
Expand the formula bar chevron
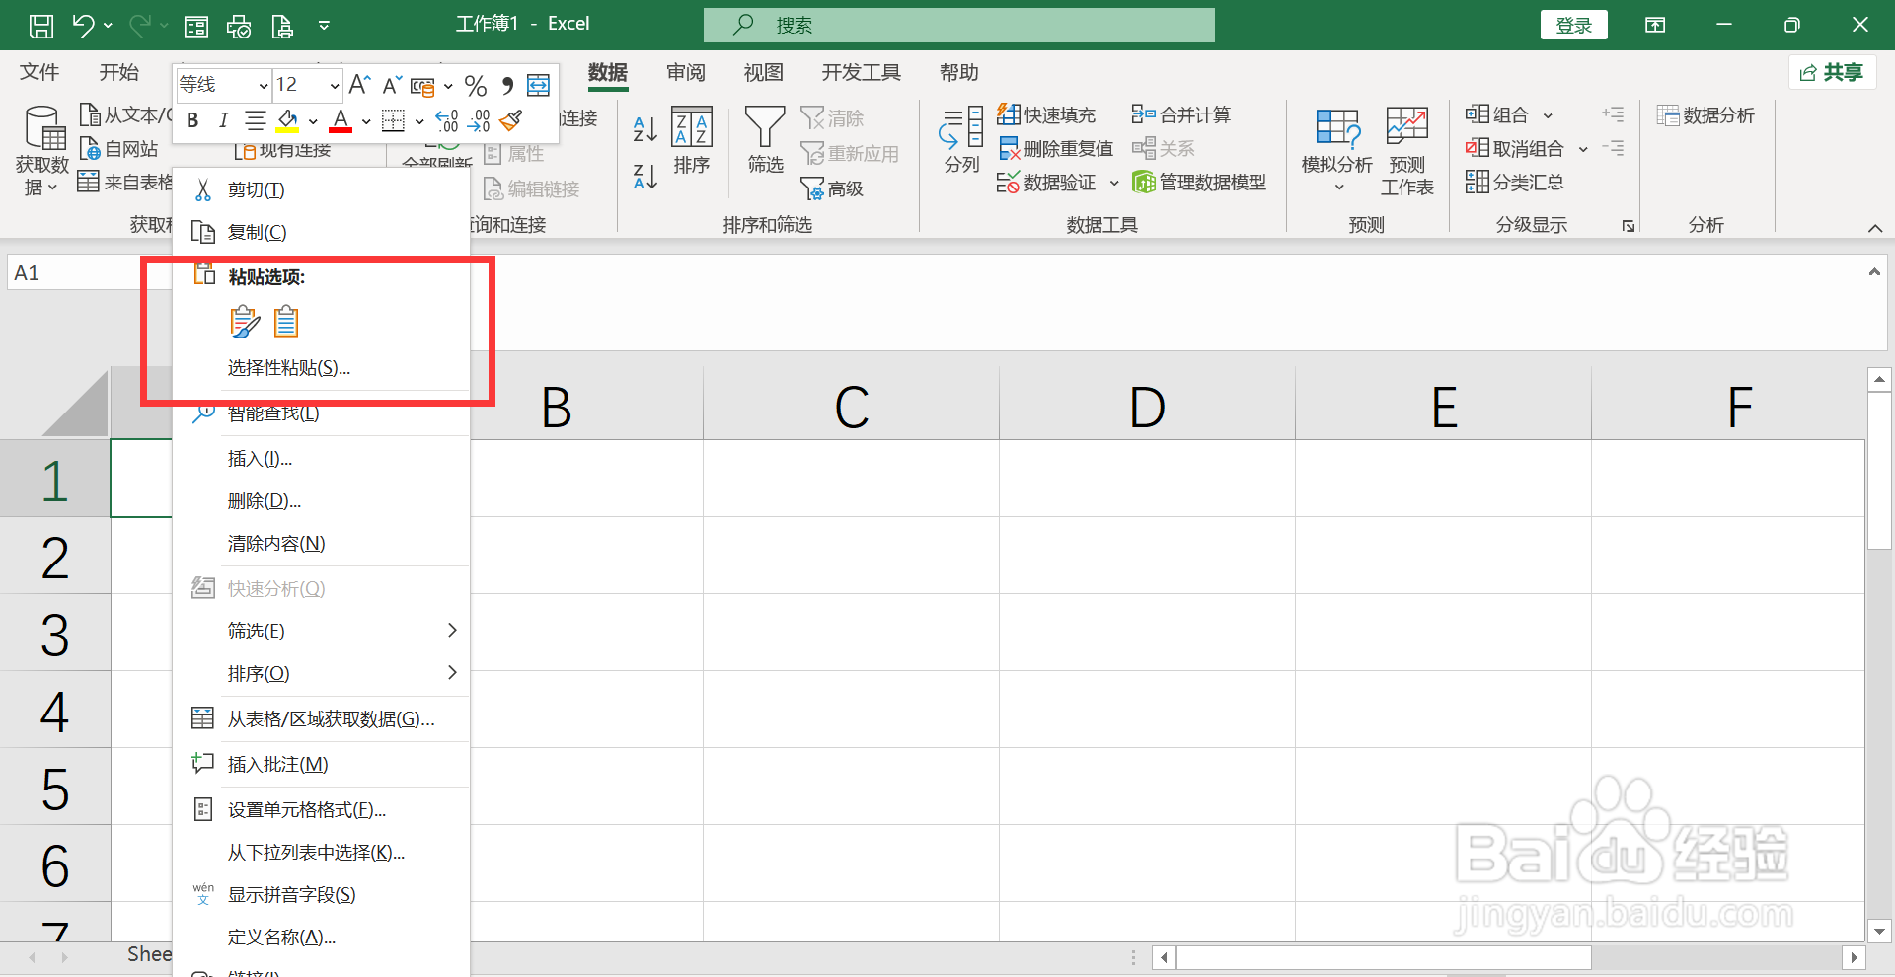pyautogui.click(x=1874, y=271)
